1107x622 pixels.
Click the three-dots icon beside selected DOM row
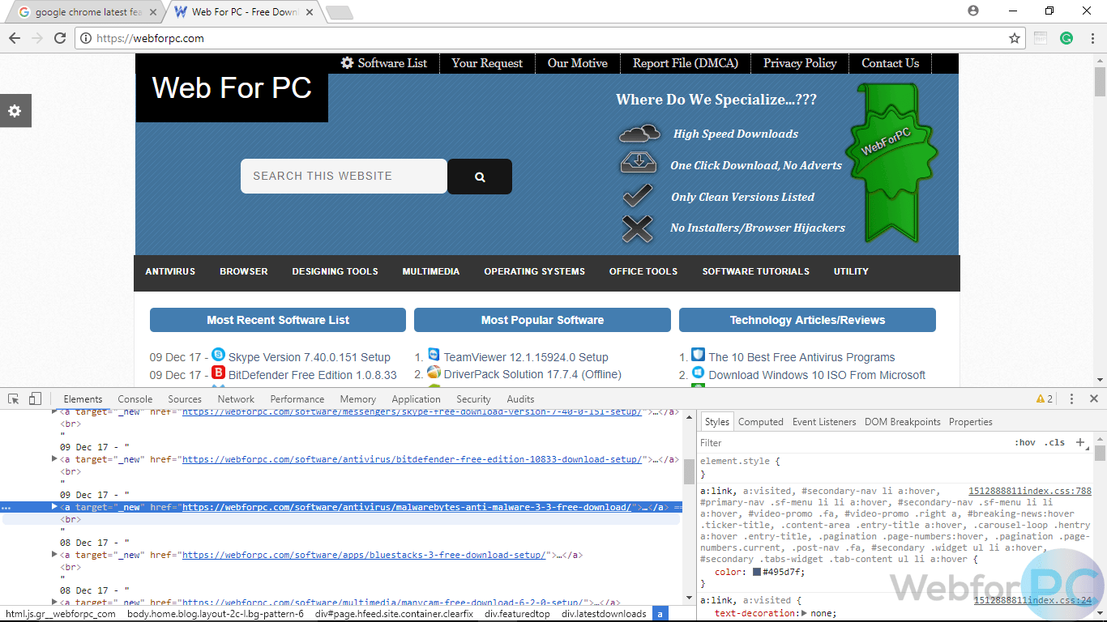click(6, 508)
